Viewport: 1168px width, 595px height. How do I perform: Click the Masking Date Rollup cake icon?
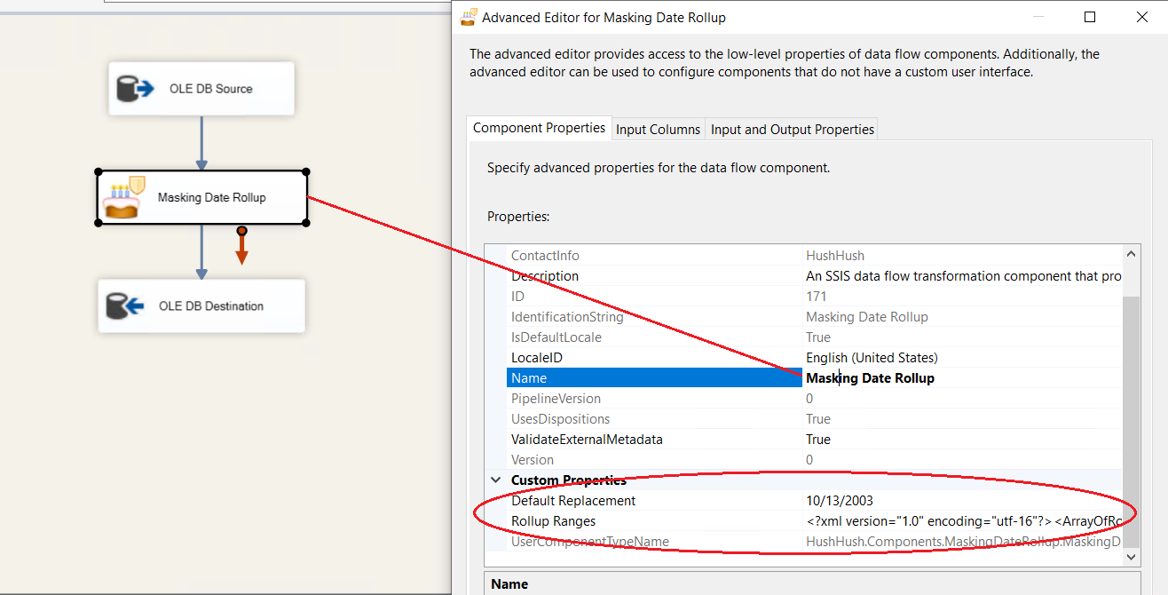pos(123,198)
